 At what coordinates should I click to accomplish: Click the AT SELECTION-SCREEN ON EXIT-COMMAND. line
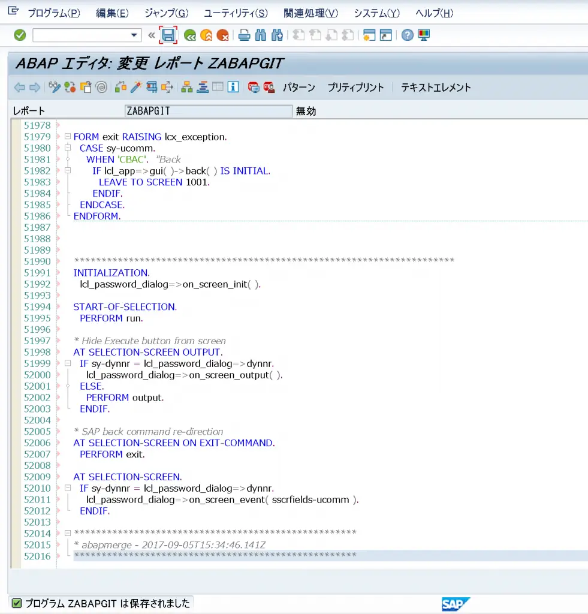(x=174, y=443)
